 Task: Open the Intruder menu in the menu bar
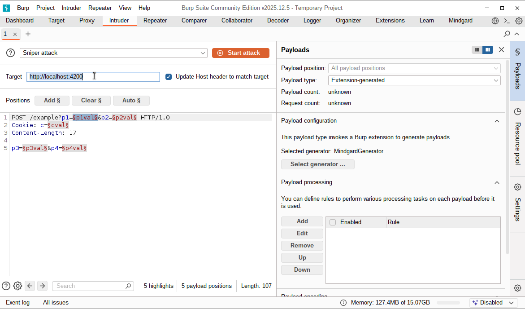71,8
